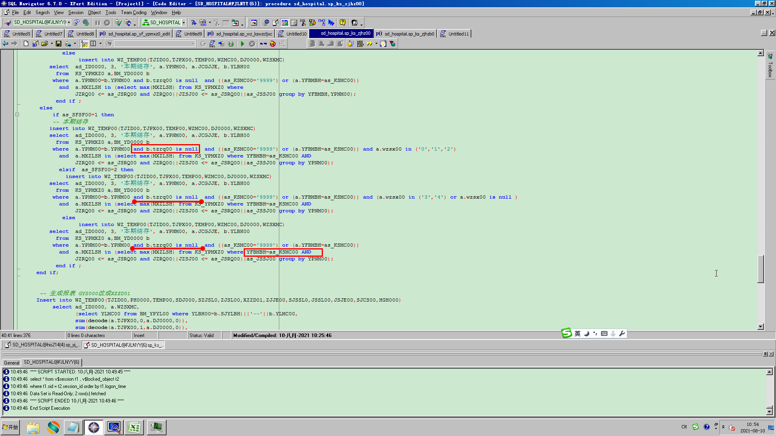
Task: Collapse the code fold marker in gutter
Action: [17, 115]
